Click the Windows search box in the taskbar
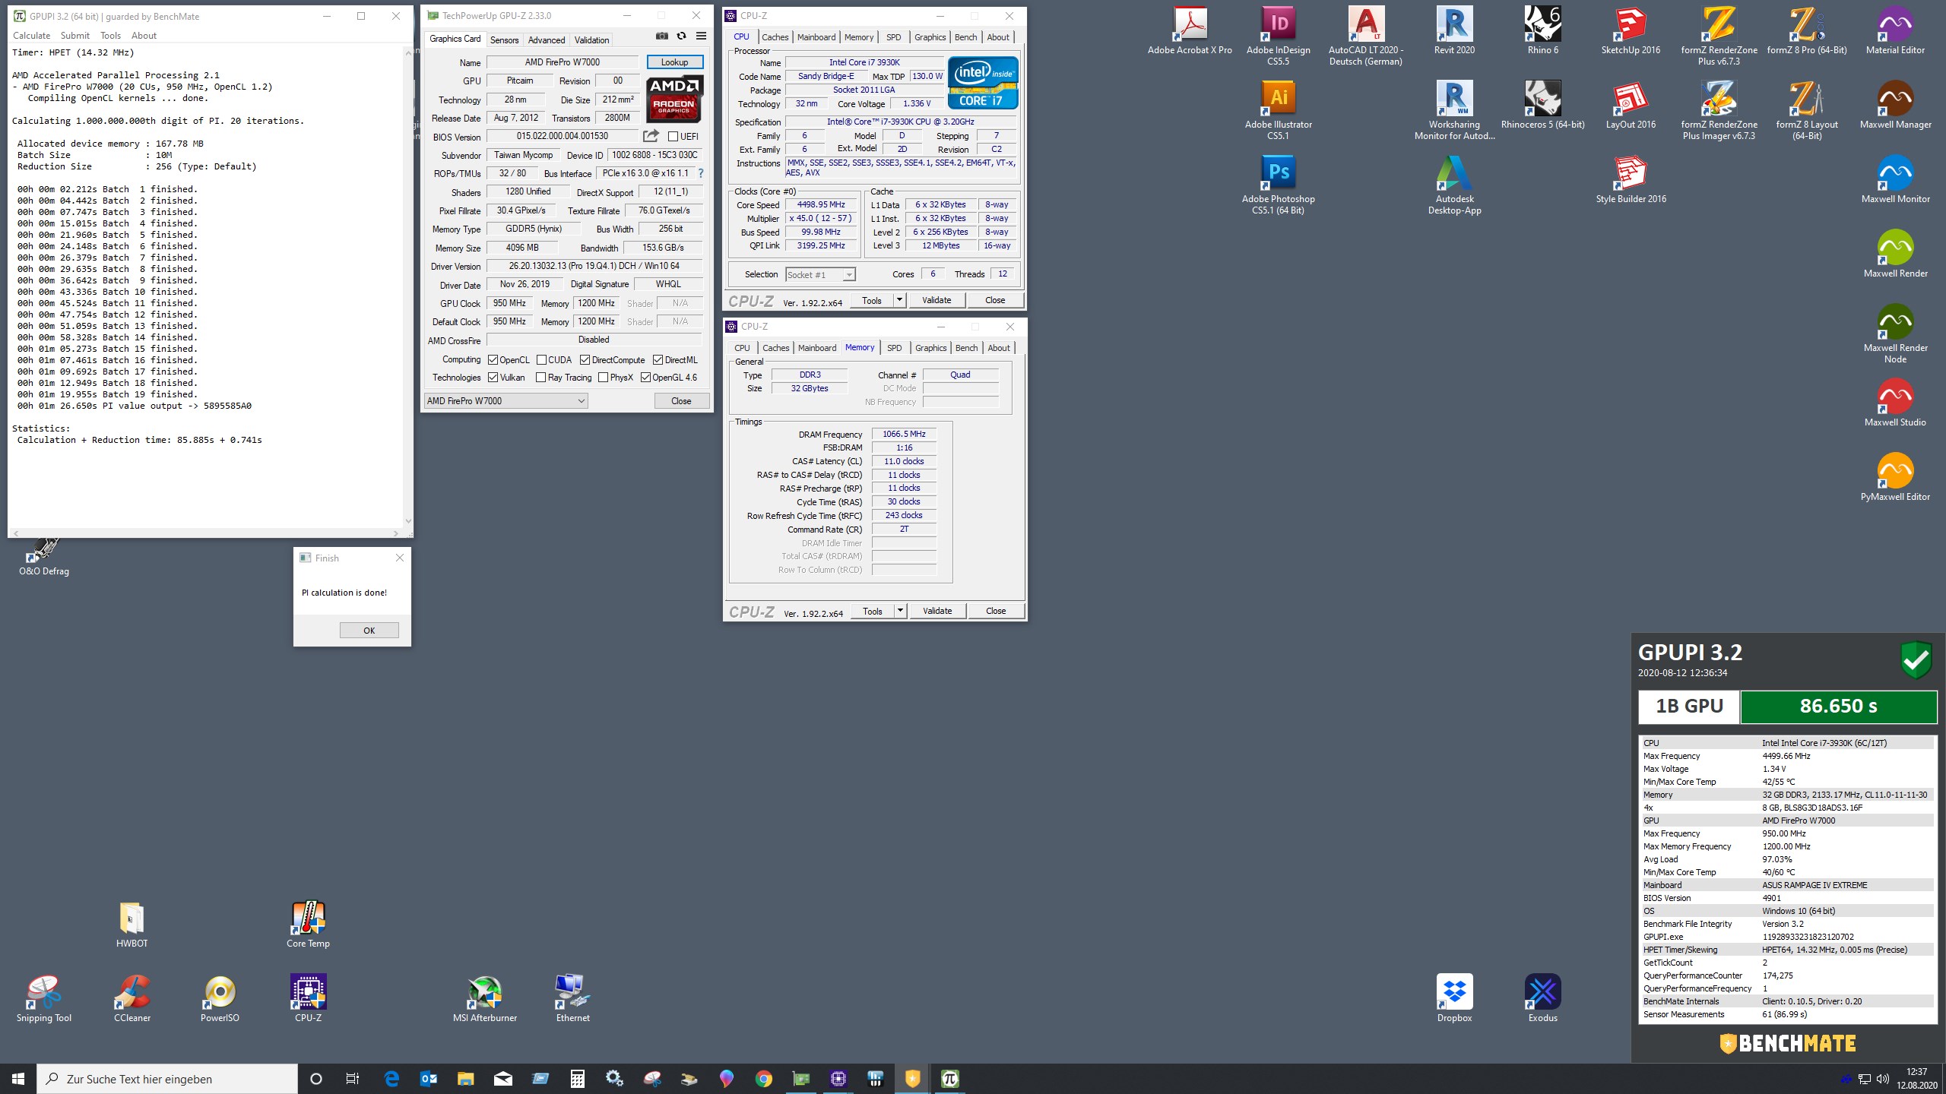This screenshot has height=1094, width=1946. point(167,1078)
